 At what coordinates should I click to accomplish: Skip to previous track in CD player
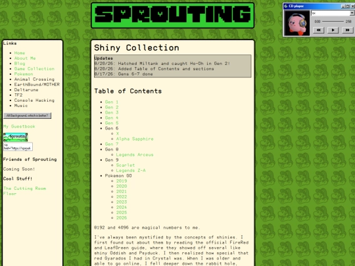pyautogui.click(x=318, y=30)
